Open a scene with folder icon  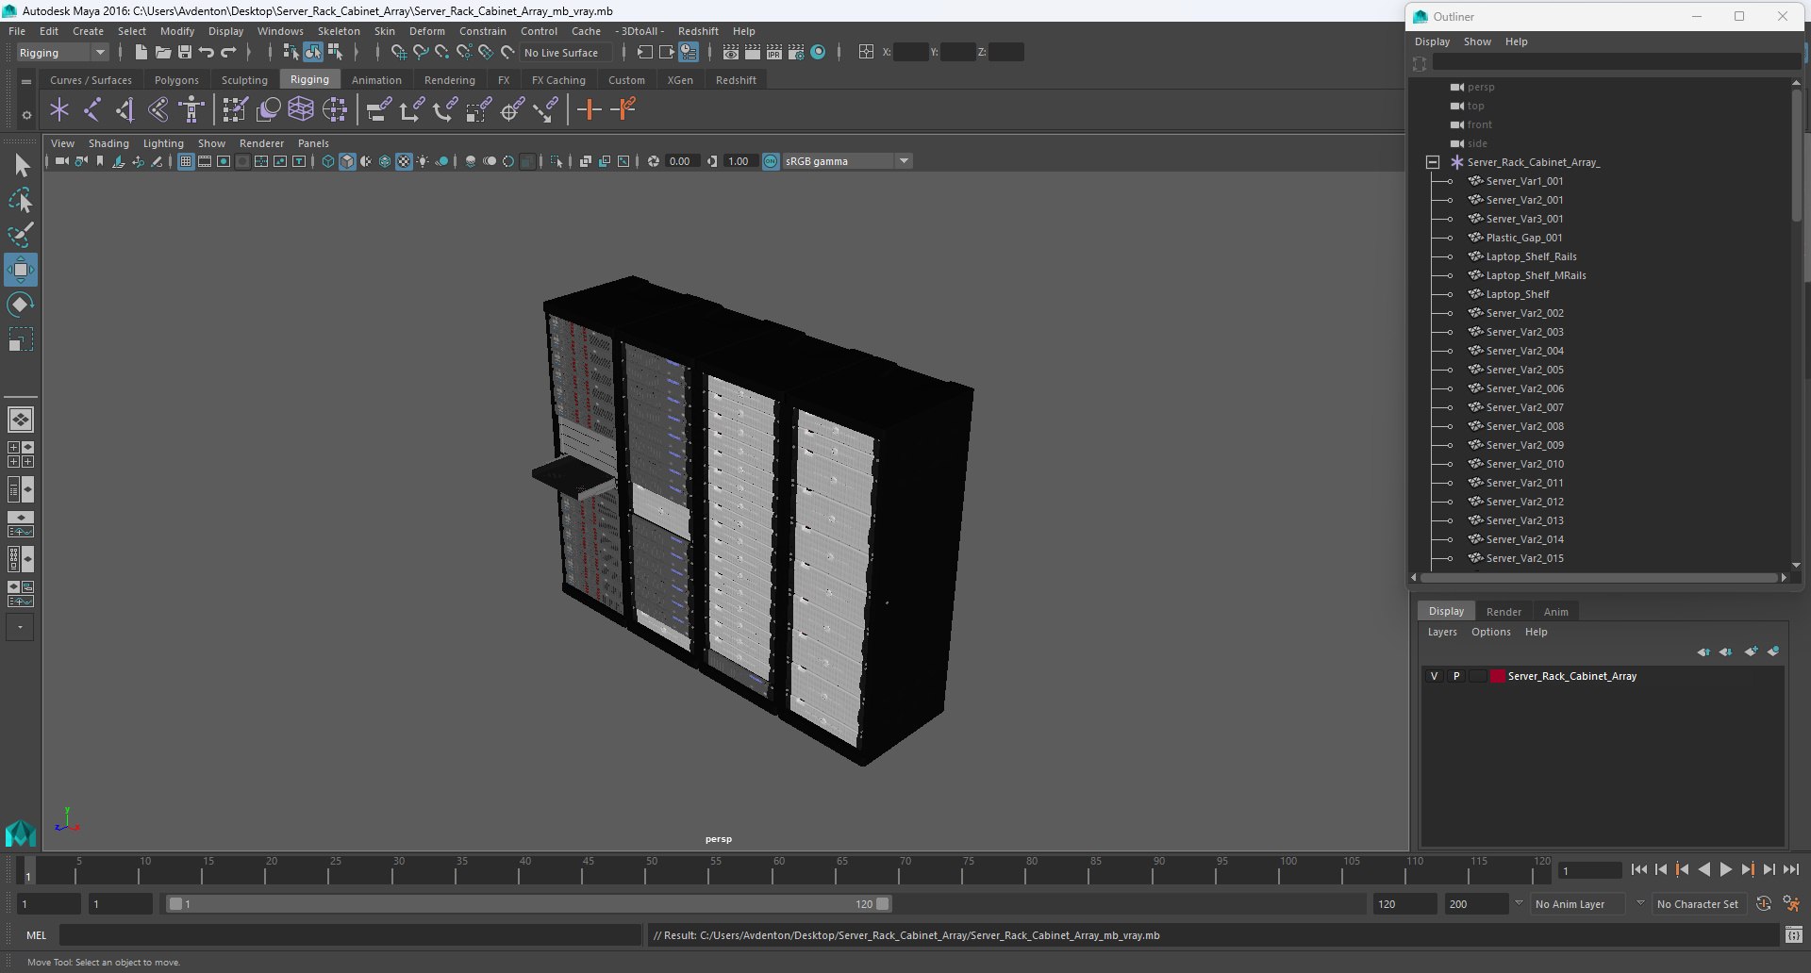point(162,53)
